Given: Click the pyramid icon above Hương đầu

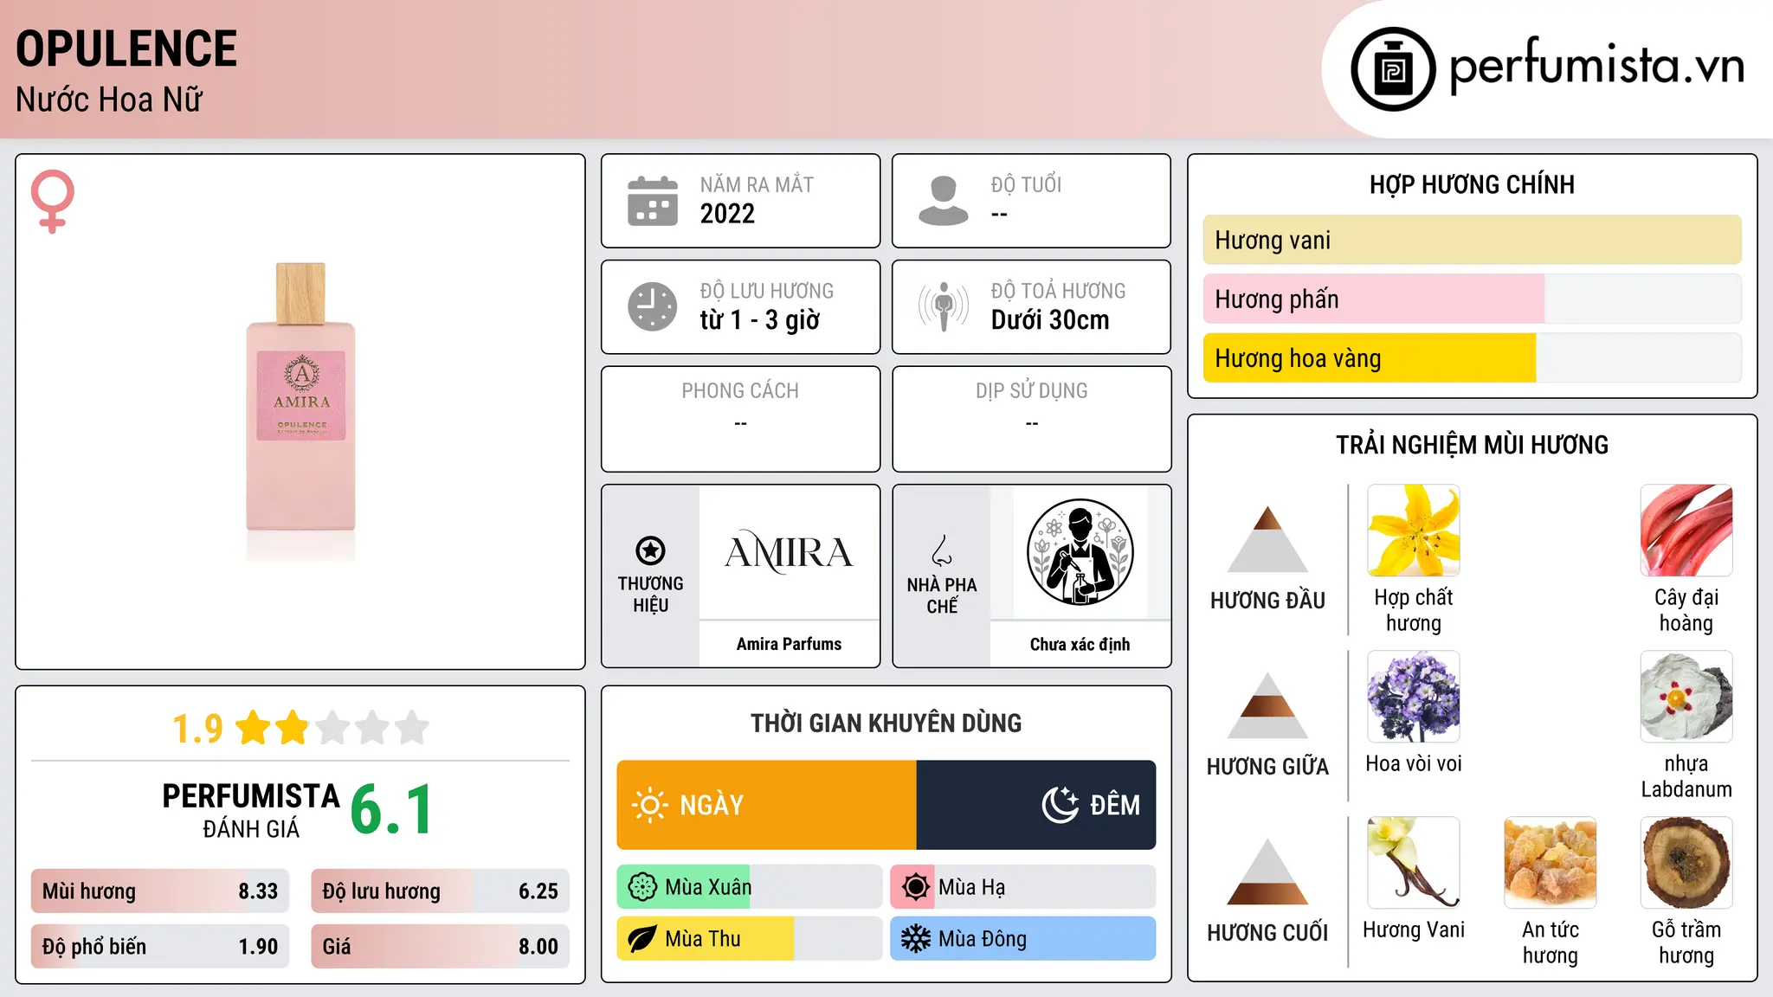Looking at the screenshot, I should tap(1267, 539).
